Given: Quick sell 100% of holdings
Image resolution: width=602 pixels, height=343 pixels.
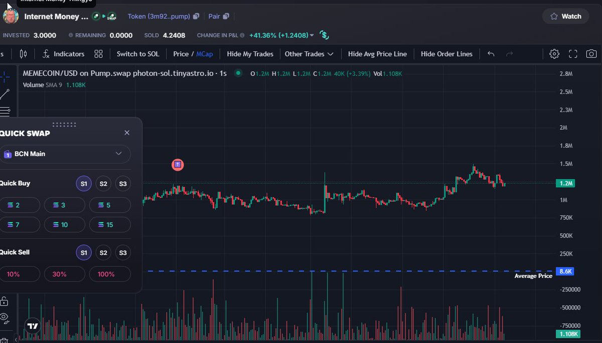Looking at the screenshot, I should 110,274.
